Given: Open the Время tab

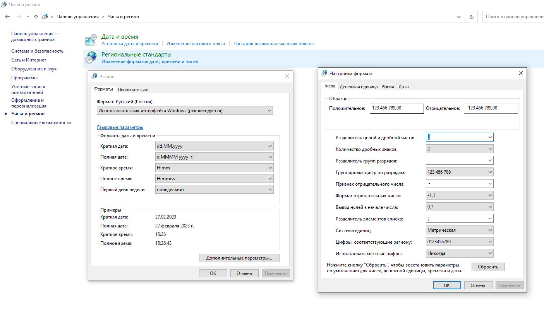Looking at the screenshot, I should (x=388, y=87).
